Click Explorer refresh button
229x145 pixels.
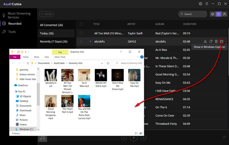[x=108, y=63]
